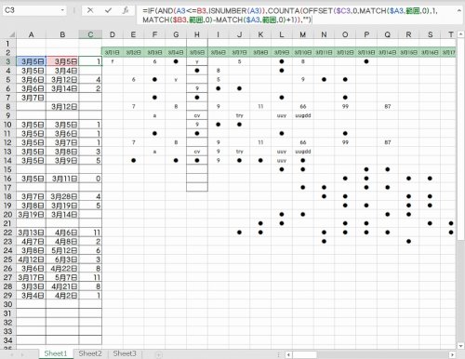Switch to Sheet2 tab
This screenshot has height=359, width=465.
click(x=90, y=353)
